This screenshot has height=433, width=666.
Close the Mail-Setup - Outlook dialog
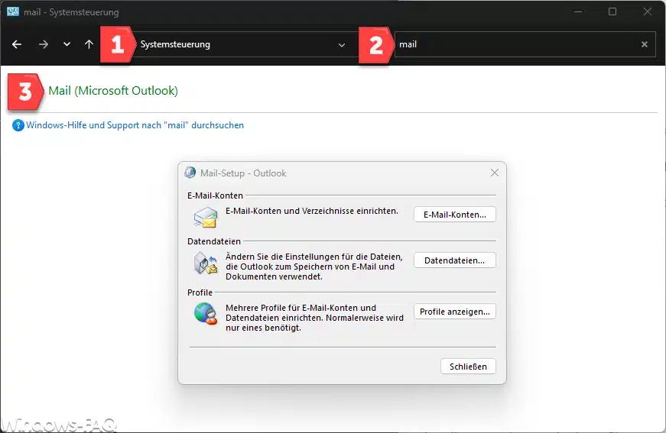[x=495, y=173]
